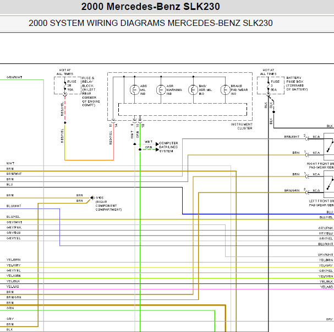The height and width of the screenshot is (332, 334).
Task: Select the INSTRUMENT CLUSTER label
Action: 242,126
